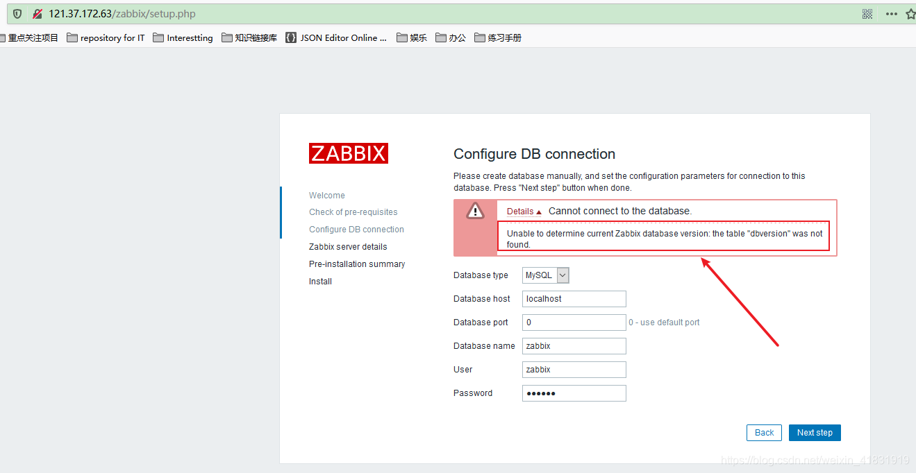Open the JSON Editor Online bookmark

click(337, 38)
